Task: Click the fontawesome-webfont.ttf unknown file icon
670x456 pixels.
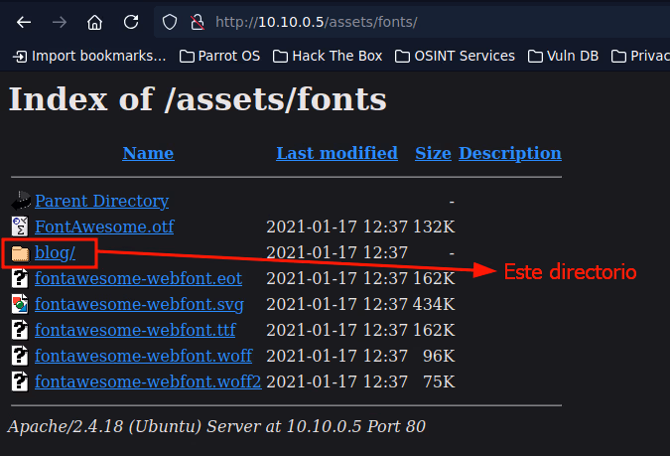Action: tap(20, 330)
